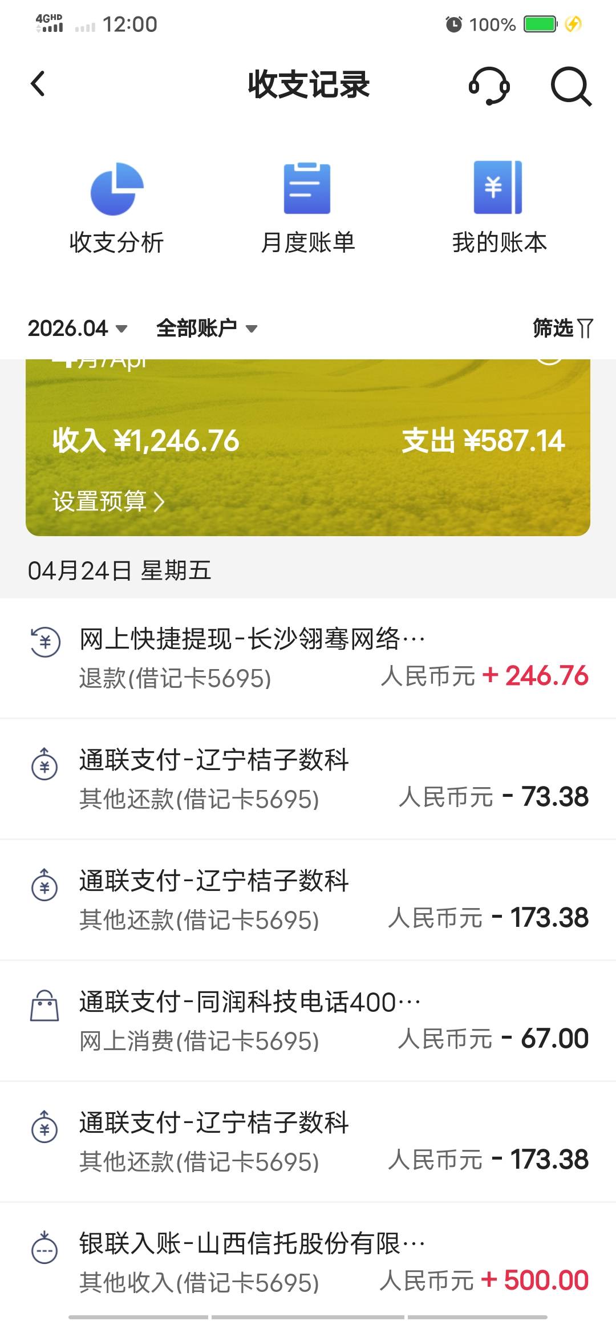Open 设置预算 budget setting link

point(108,502)
